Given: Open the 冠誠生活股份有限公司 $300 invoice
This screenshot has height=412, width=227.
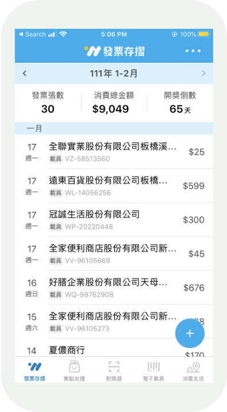Looking at the screenshot, I should pyautogui.click(x=114, y=219).
